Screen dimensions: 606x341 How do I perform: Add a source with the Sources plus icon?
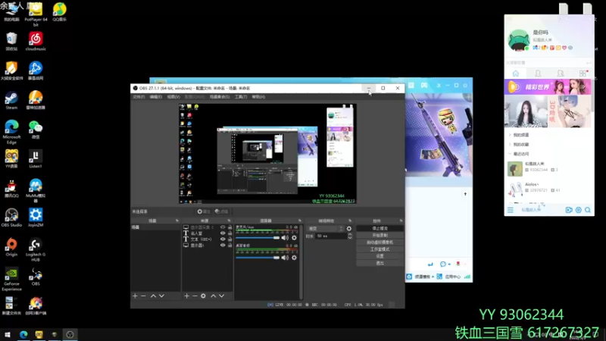point(186,296)
